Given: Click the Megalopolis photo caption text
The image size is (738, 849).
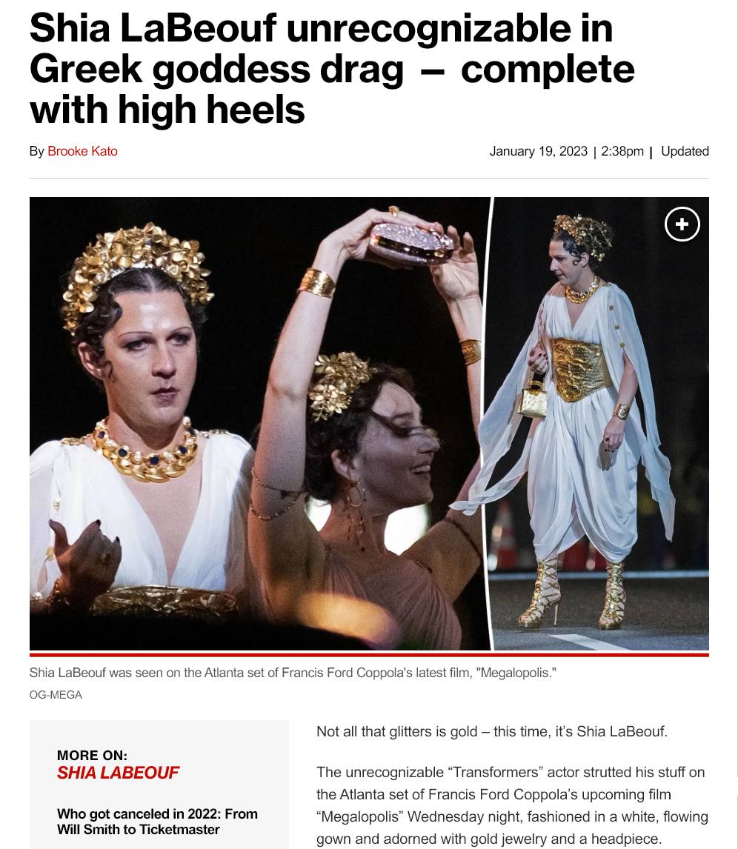Looking at the screenshot, I should pos(293,673).
